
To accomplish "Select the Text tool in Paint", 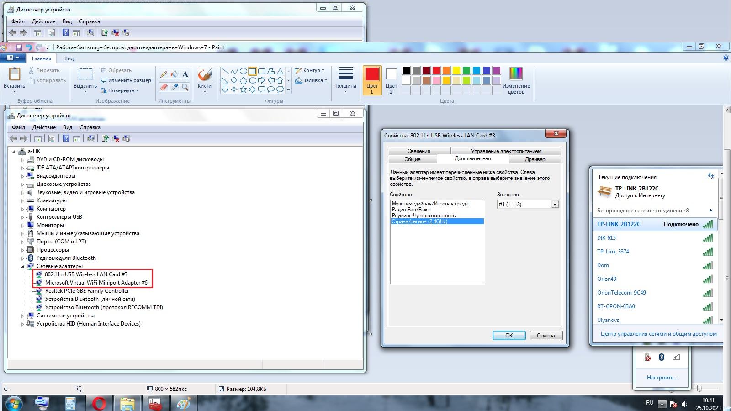I will click(x=185, y=74).
